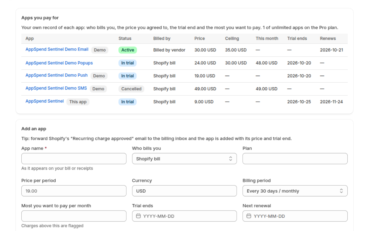The height and width of the screenshot is (231, 369).
Task: Click the In trial badge in Push row
Action: click(127, 76)
